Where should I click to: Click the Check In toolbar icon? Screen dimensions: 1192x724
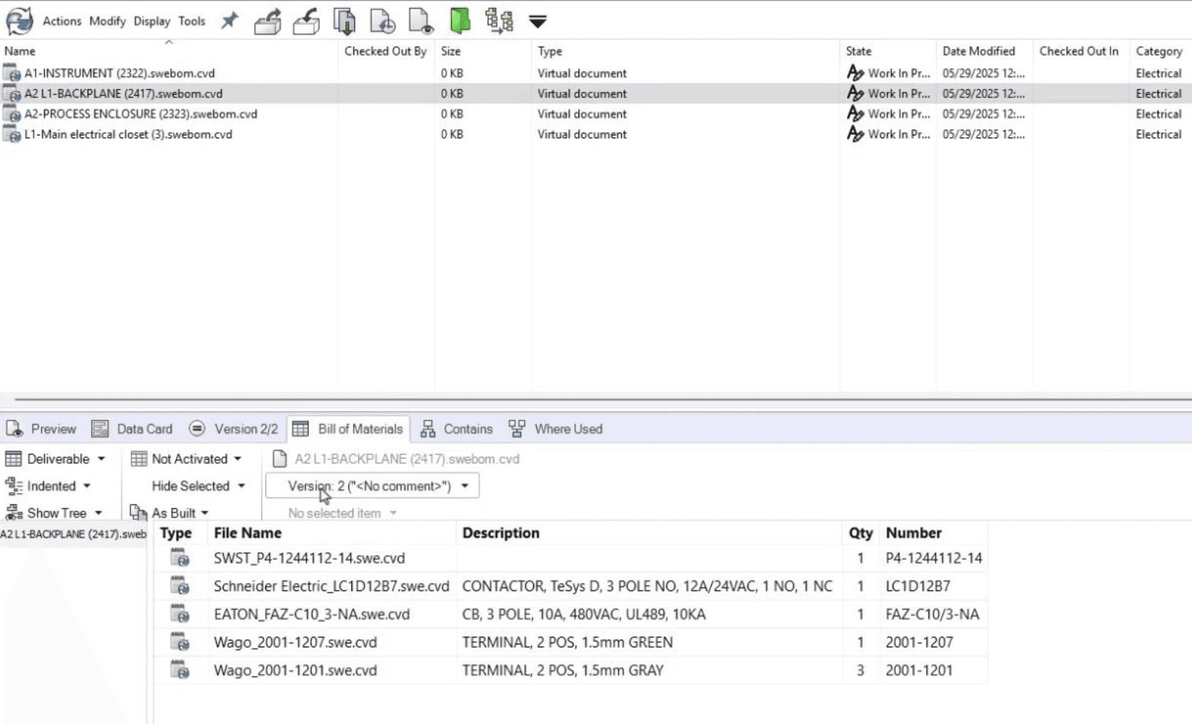[306, 21]
